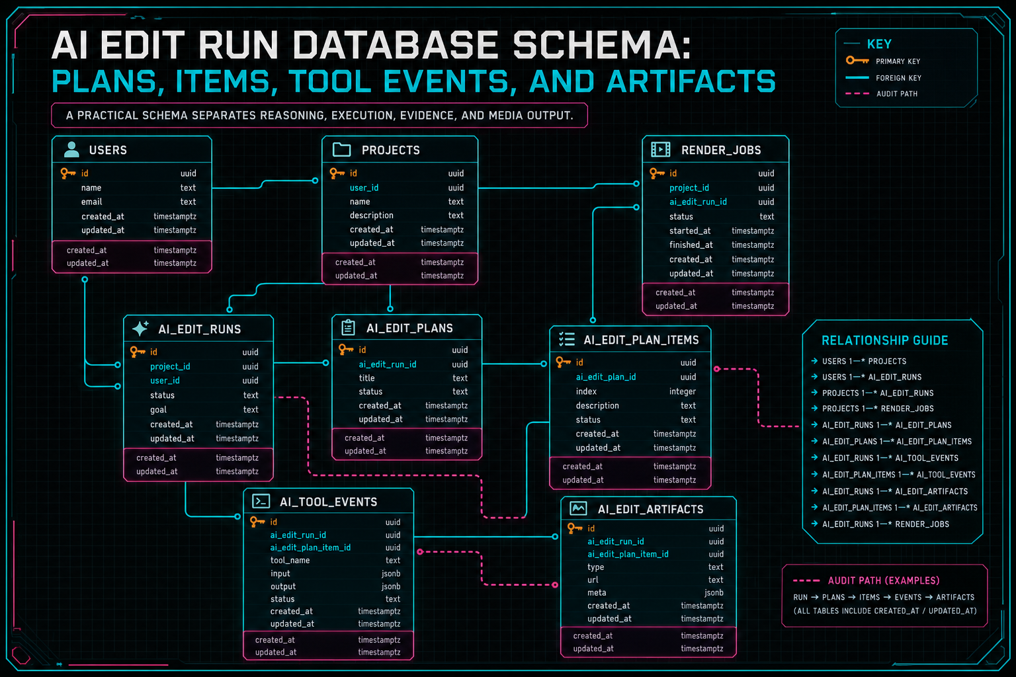
Task: Select the image icon beside AI_EDIT_ARTIFACTS
Action: (x=578, y=508)
